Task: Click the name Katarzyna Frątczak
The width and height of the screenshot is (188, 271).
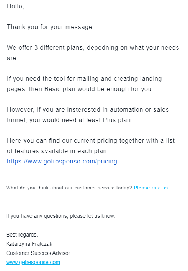Action: (x=29, y=244)
